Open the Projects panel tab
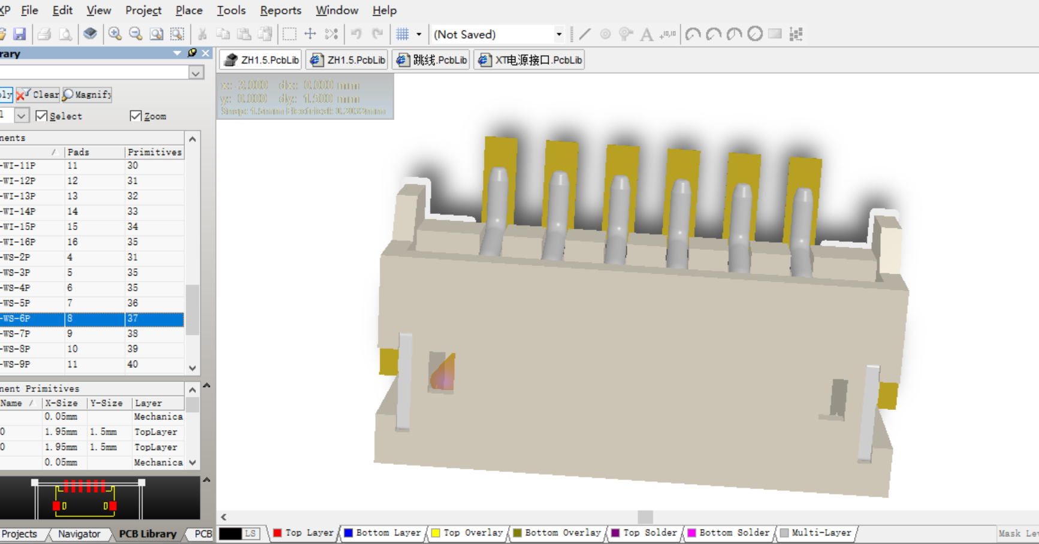Image resolution: width=1039 pixels, height=544 pixels. 20,534
